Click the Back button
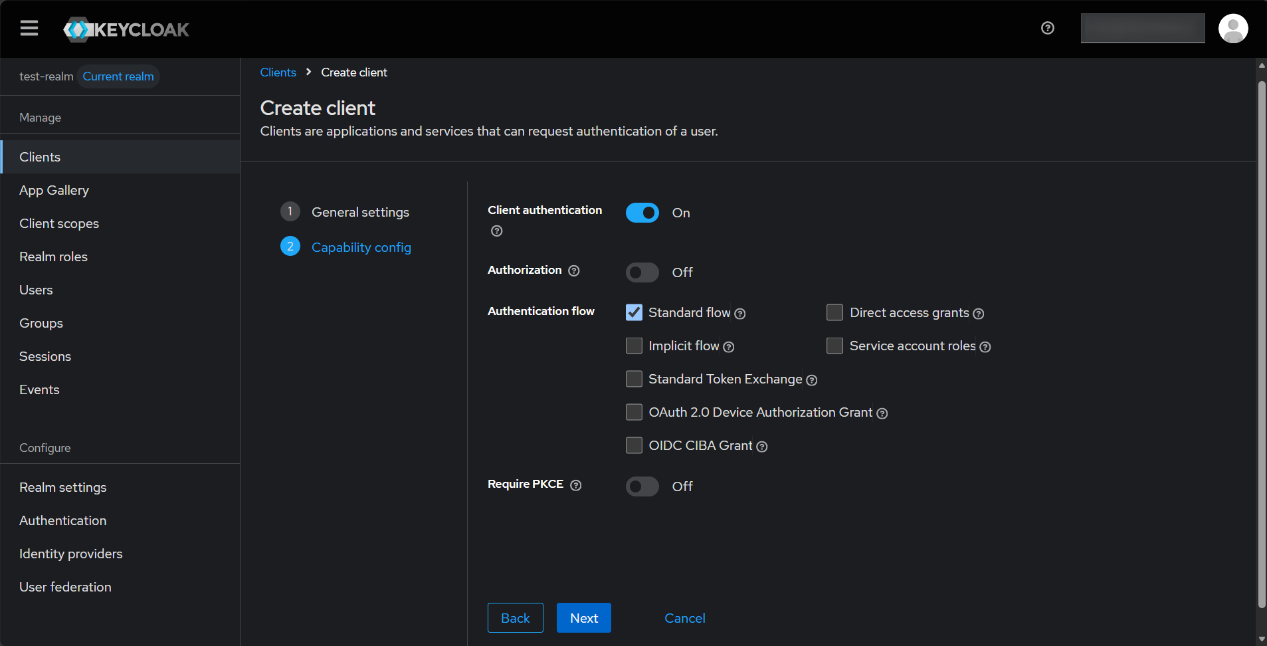1267x646 pixels. coord(516,618)
